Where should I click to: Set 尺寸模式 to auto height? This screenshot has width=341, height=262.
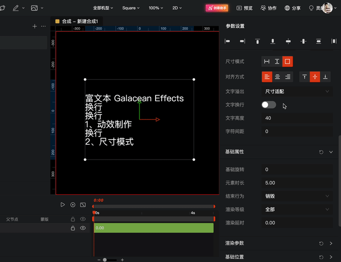pyautogui.click(x=277, y=61)
